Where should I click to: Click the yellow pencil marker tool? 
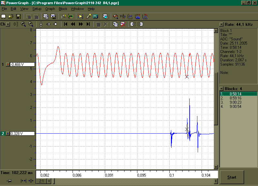(x=88, y=16)
